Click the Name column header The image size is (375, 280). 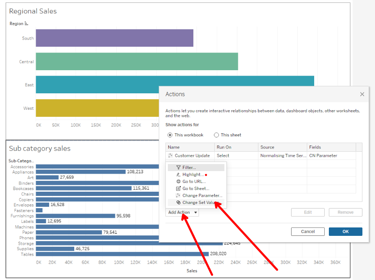point(173,147)
